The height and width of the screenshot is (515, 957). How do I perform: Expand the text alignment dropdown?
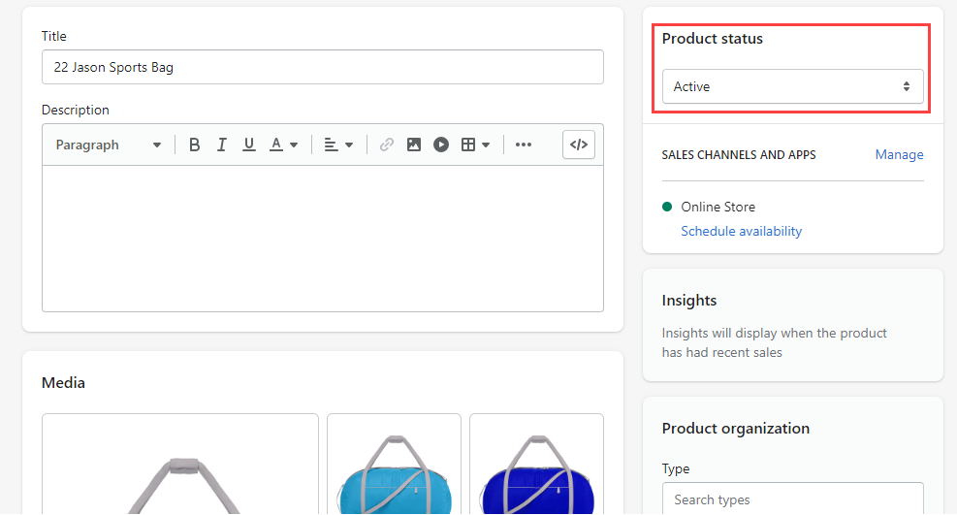coord(338,145)
